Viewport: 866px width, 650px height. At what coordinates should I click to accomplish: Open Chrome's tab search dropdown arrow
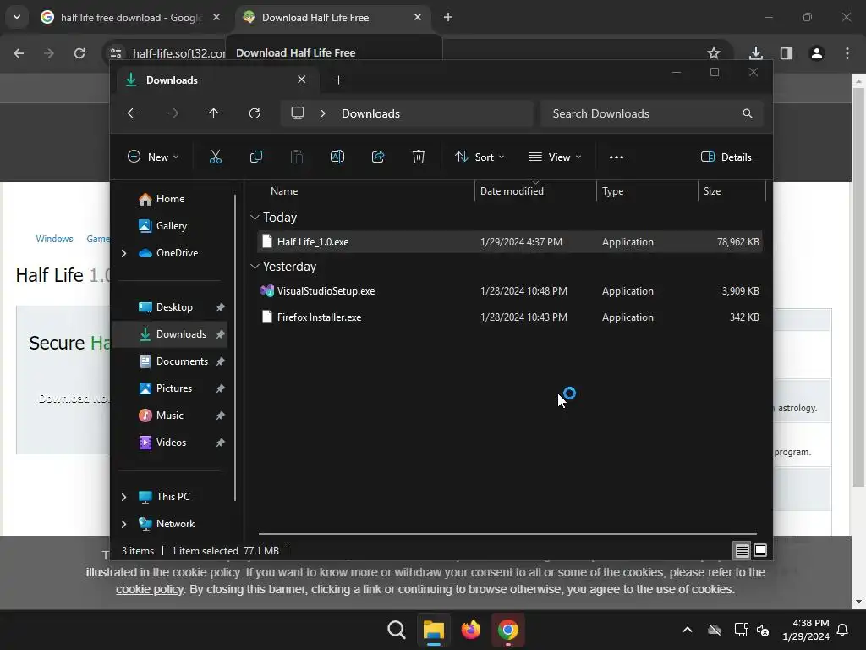click(x=17, y=17)
